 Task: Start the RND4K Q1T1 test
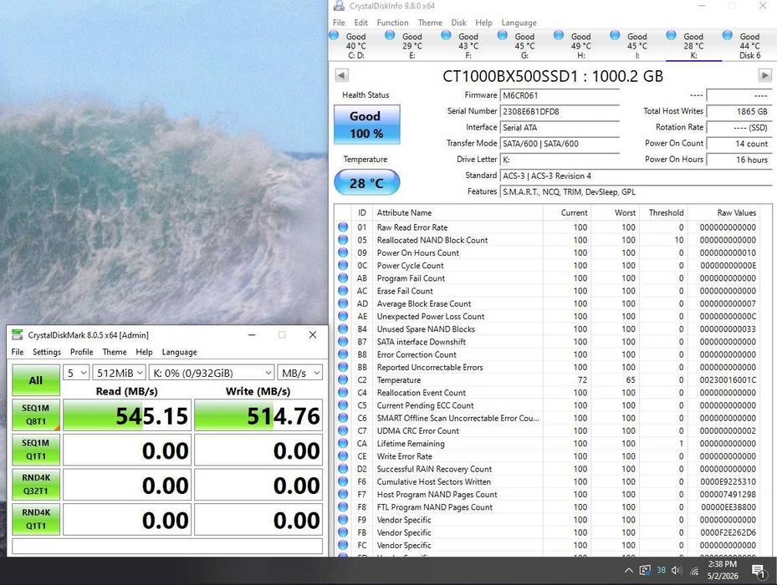tap(36, 519)
